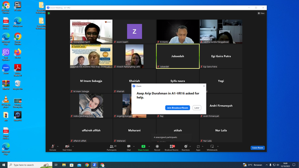Select Nur Laila participant tile
Viewport: 299px width, 168px height.
click(x=221, y=131)
